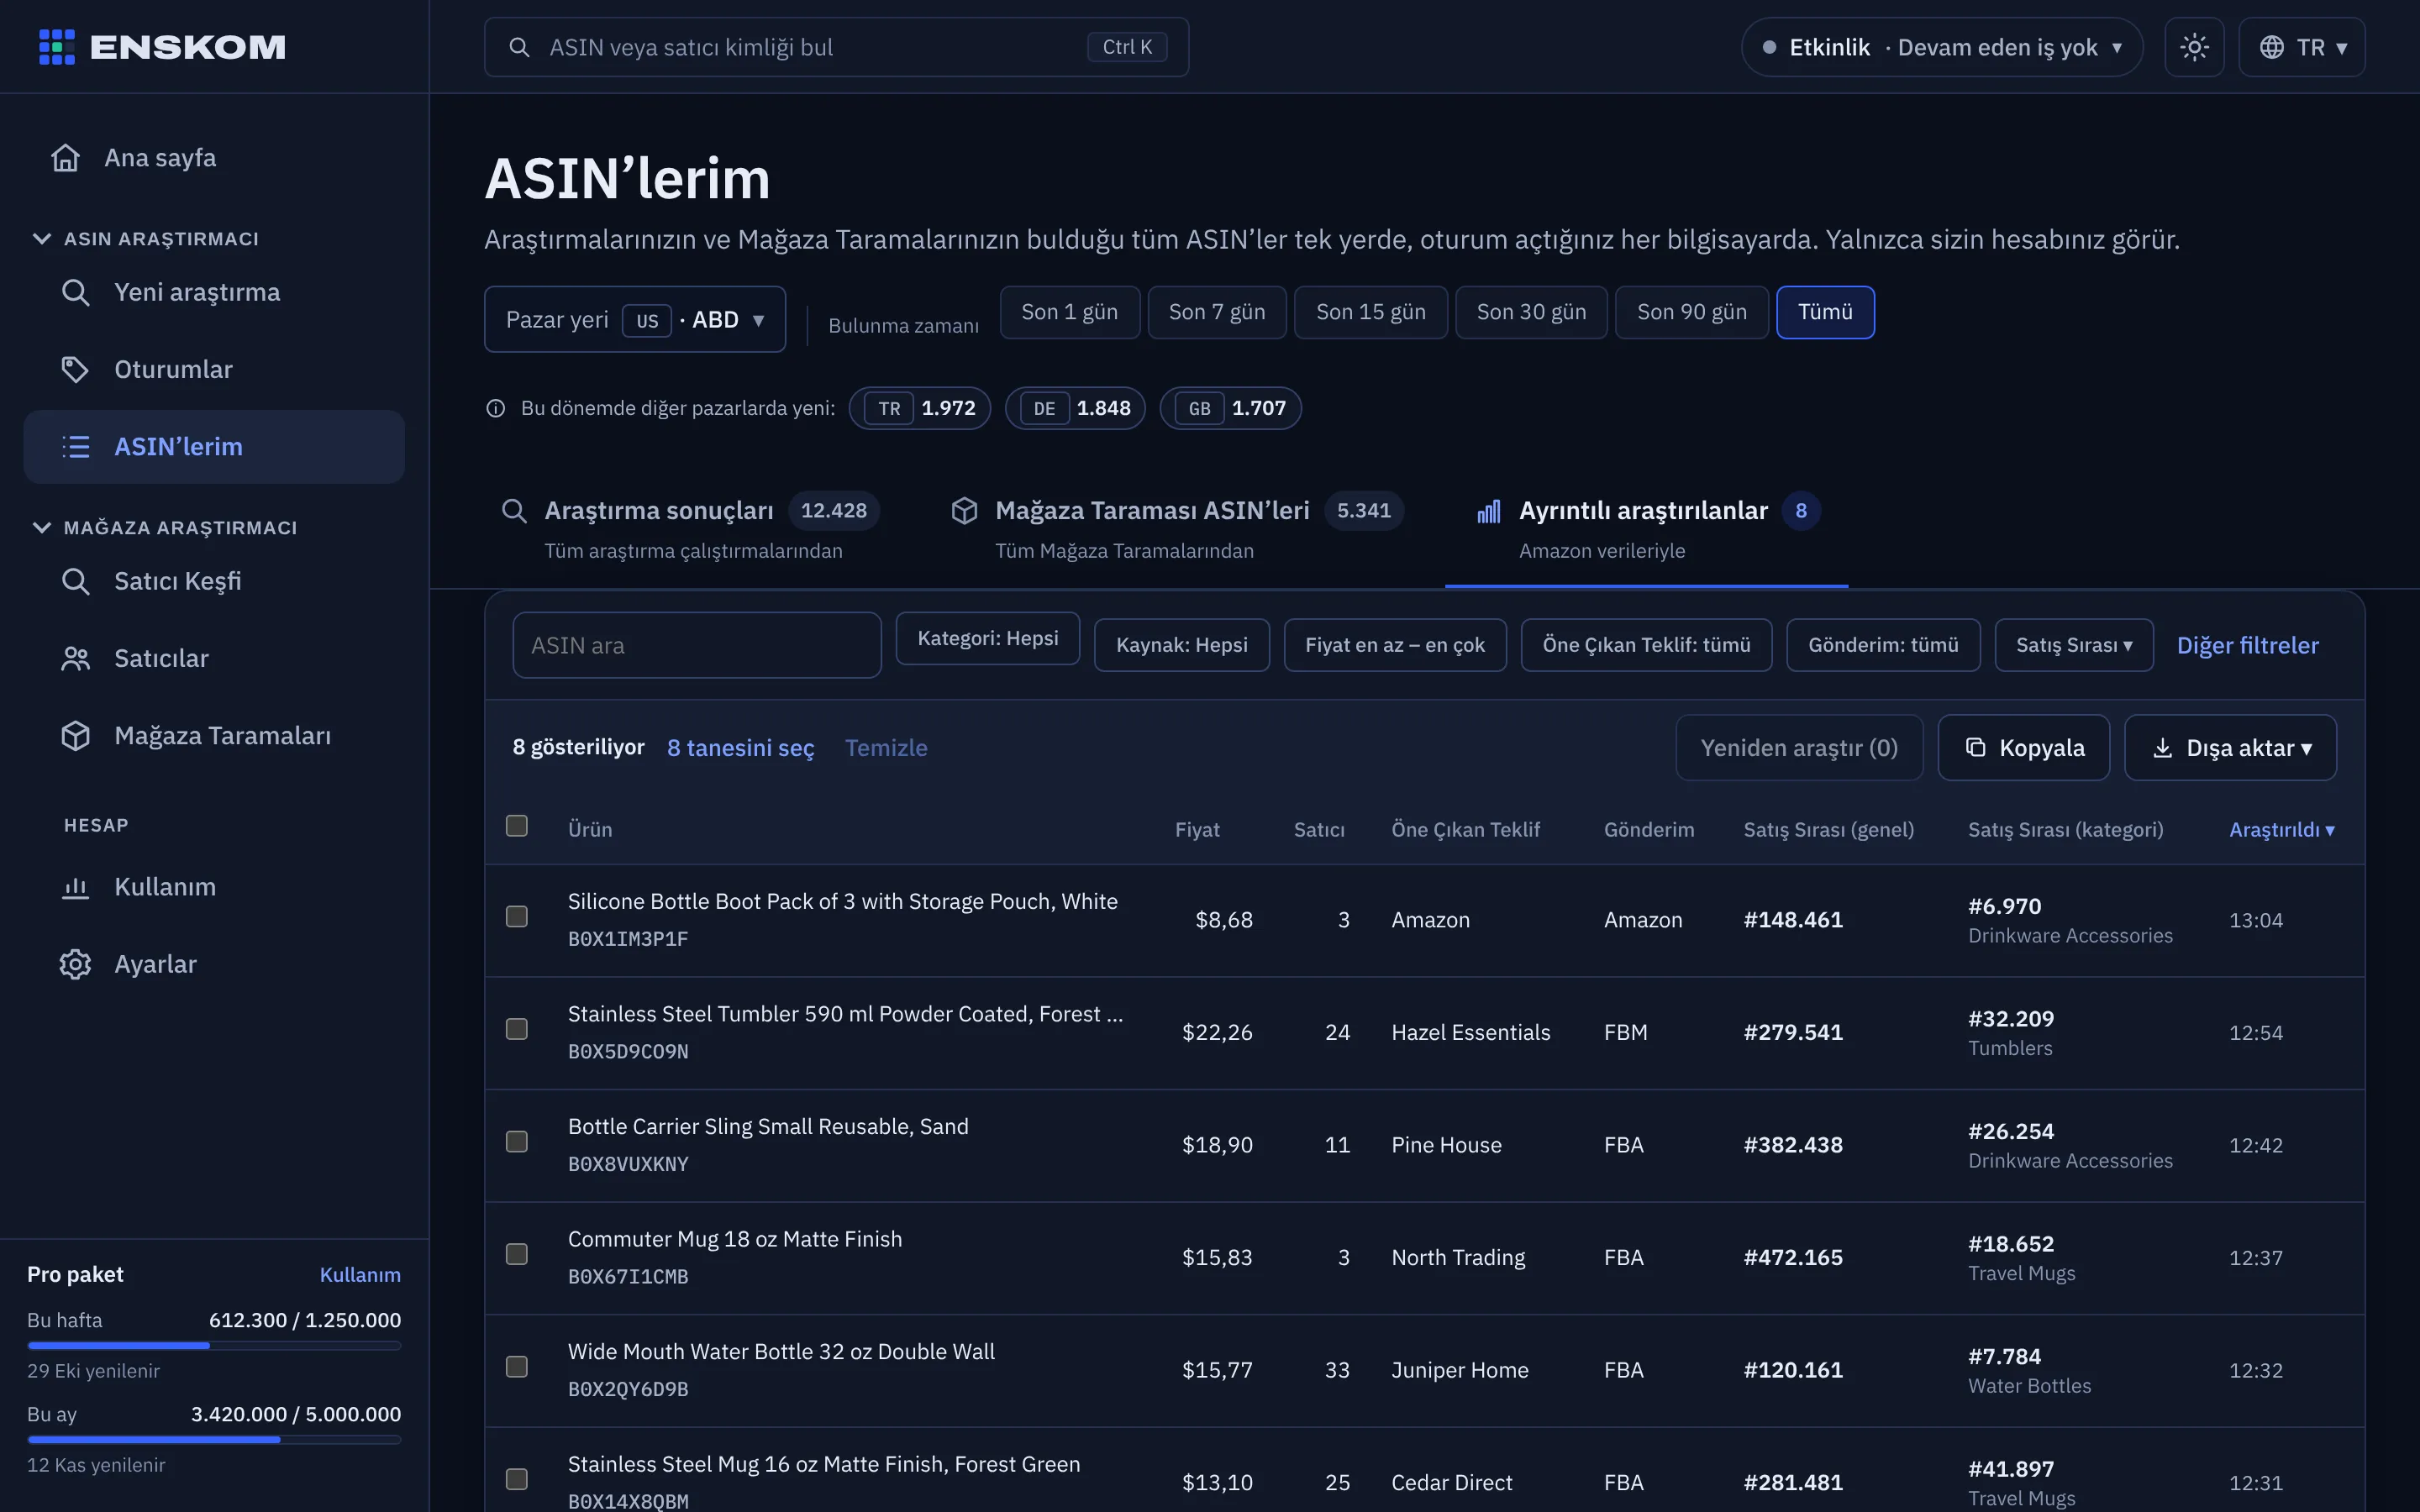
Task: Click the Mağaza Taramaları box icon
Action: click(76, 735)
